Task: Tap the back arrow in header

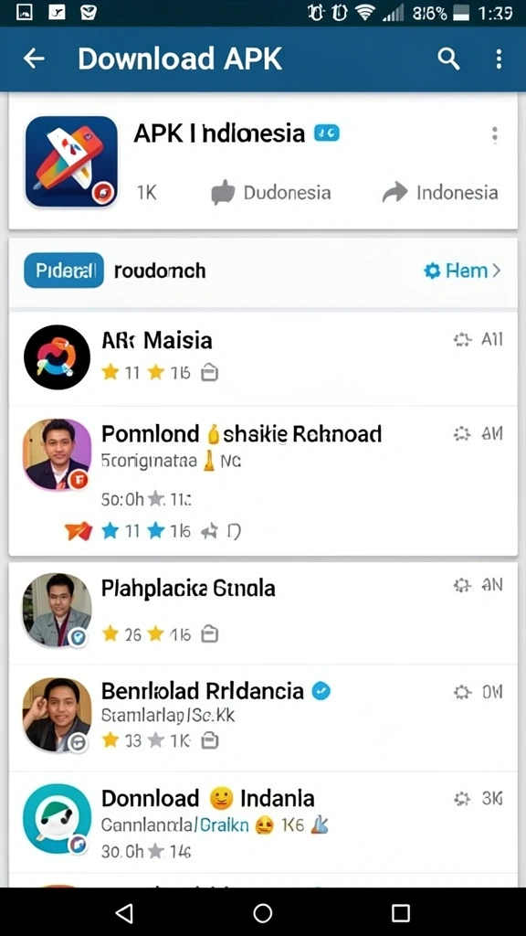Action: click(x=34, y=58)
